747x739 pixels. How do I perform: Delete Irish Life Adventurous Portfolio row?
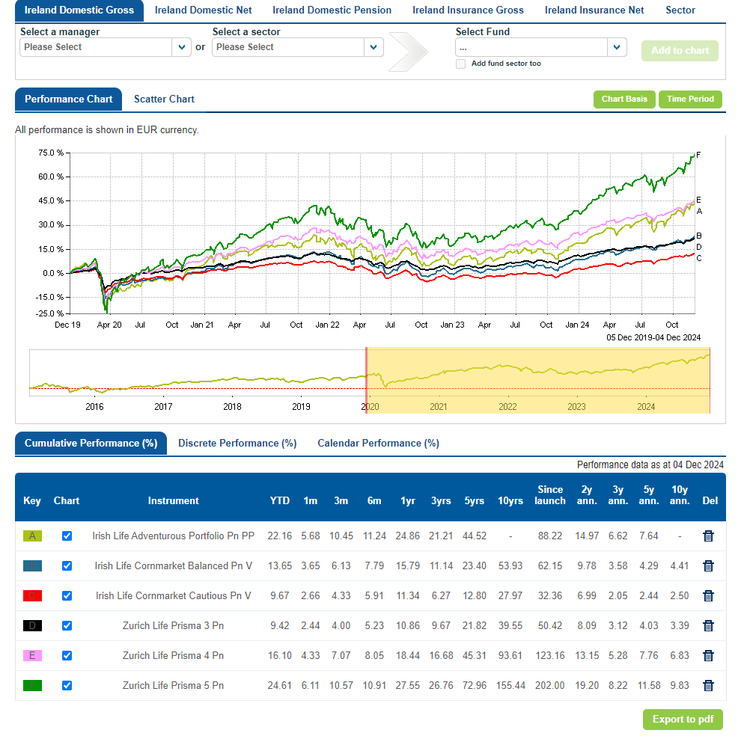pos(708,536)
